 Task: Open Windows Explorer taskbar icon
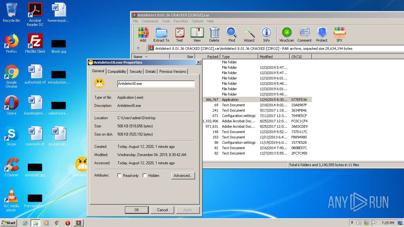(x=36, y=223)
